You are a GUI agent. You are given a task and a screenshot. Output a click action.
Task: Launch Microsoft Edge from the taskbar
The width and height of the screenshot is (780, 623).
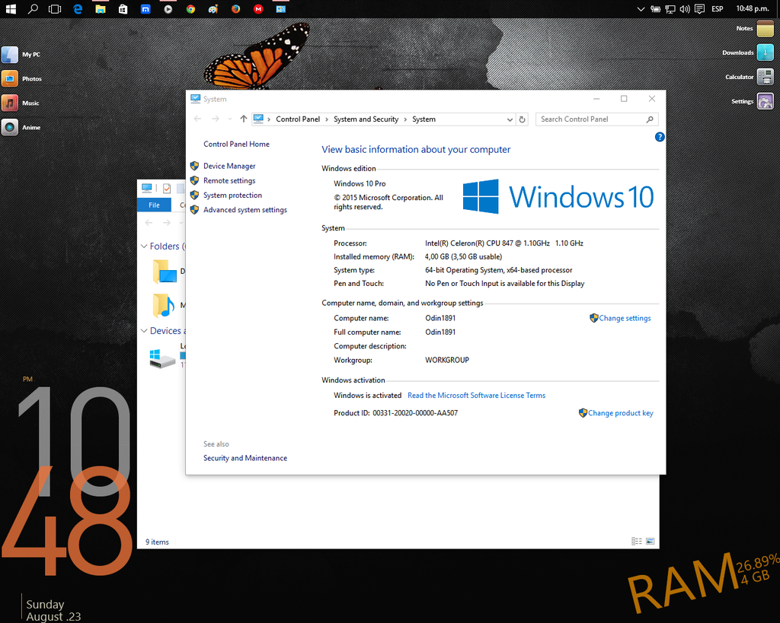click(78, 9)
